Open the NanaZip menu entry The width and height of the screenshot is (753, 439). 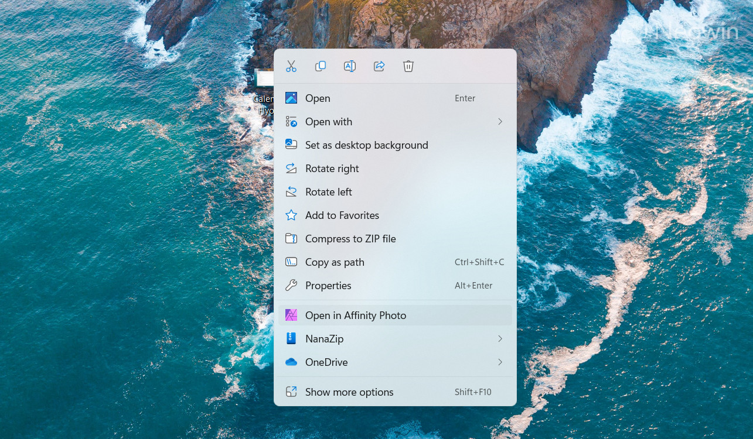coord(395,339)
